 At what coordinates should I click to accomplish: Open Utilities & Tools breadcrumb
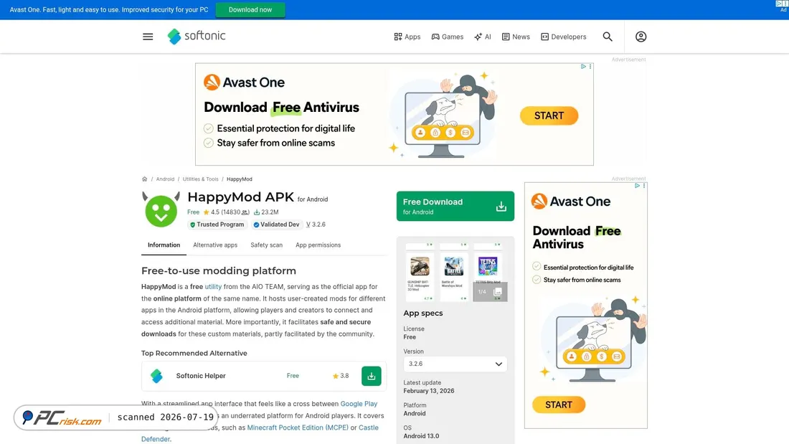pyautogui.click(x=200, y=179)
